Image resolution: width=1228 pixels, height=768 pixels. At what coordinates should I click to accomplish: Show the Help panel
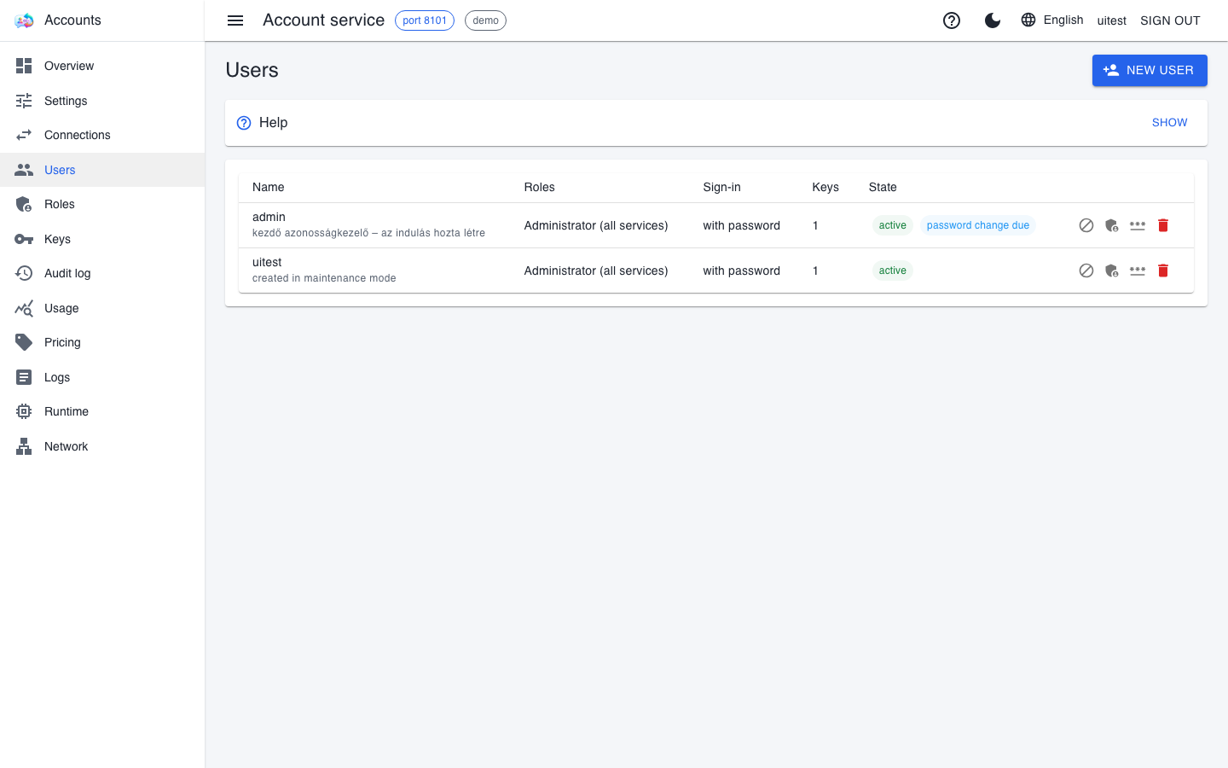[1169, 123]
